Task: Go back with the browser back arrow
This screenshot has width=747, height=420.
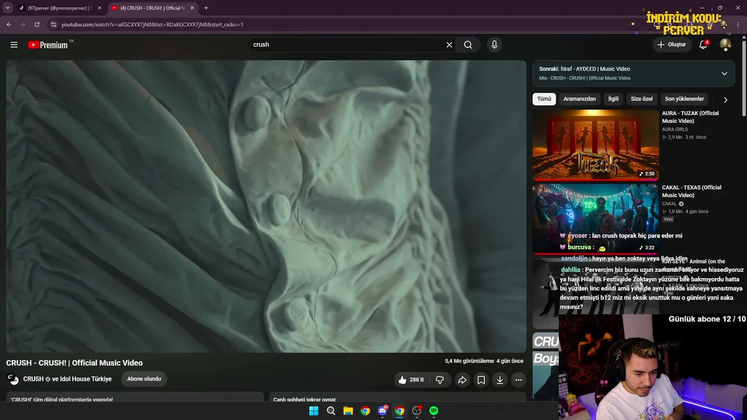Action: pos(9,24)
